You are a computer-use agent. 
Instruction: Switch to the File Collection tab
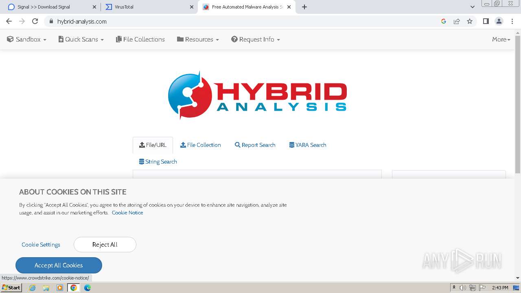point(201,145)
